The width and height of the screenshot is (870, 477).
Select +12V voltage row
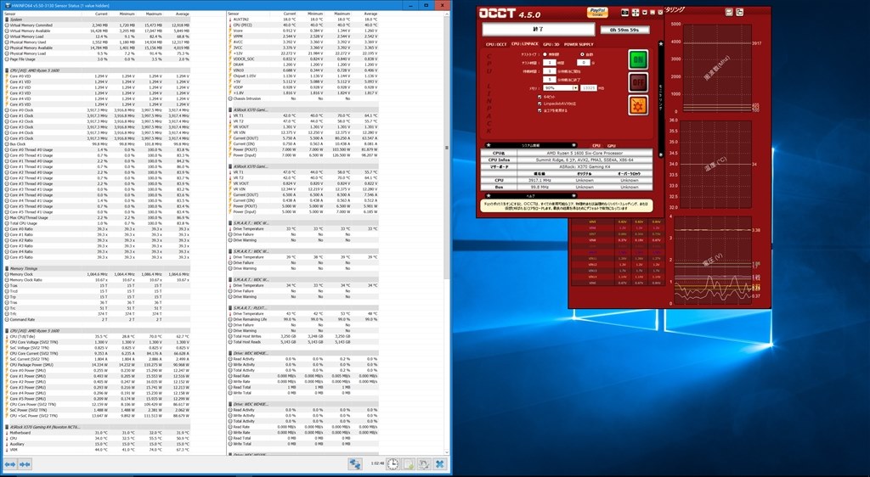pos(303,53)
